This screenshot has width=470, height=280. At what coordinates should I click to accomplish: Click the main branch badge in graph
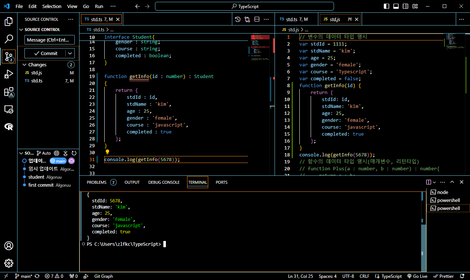(x=58, y=161)
